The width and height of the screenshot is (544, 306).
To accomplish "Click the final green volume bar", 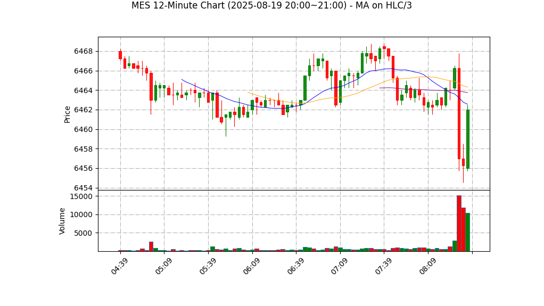I will (468, 232).
